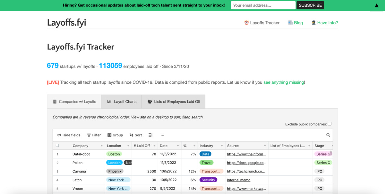Click the people icon on Lists of Employees tab

coord(150,101)
